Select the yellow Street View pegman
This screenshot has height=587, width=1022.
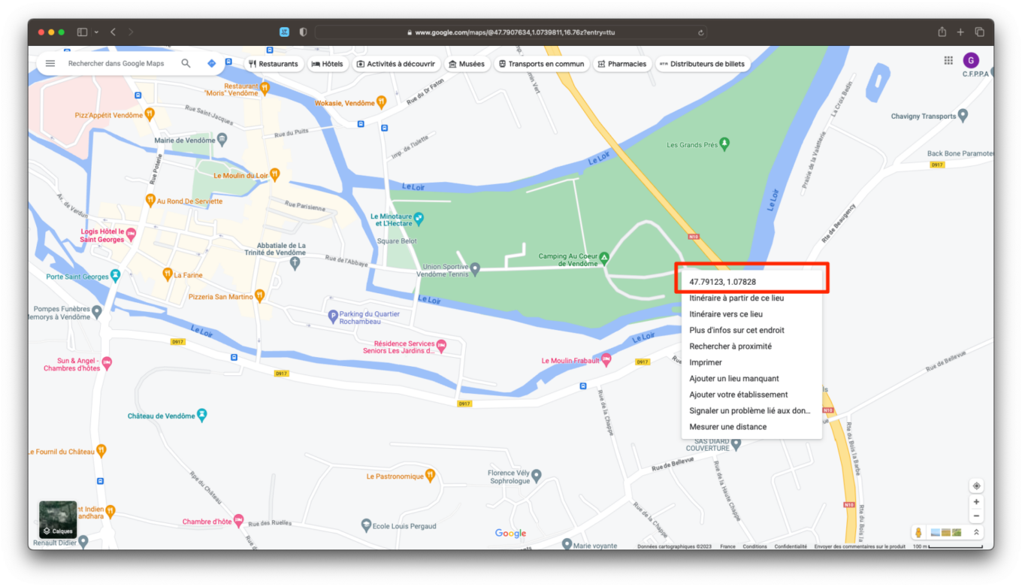click(x=918, y=532)
